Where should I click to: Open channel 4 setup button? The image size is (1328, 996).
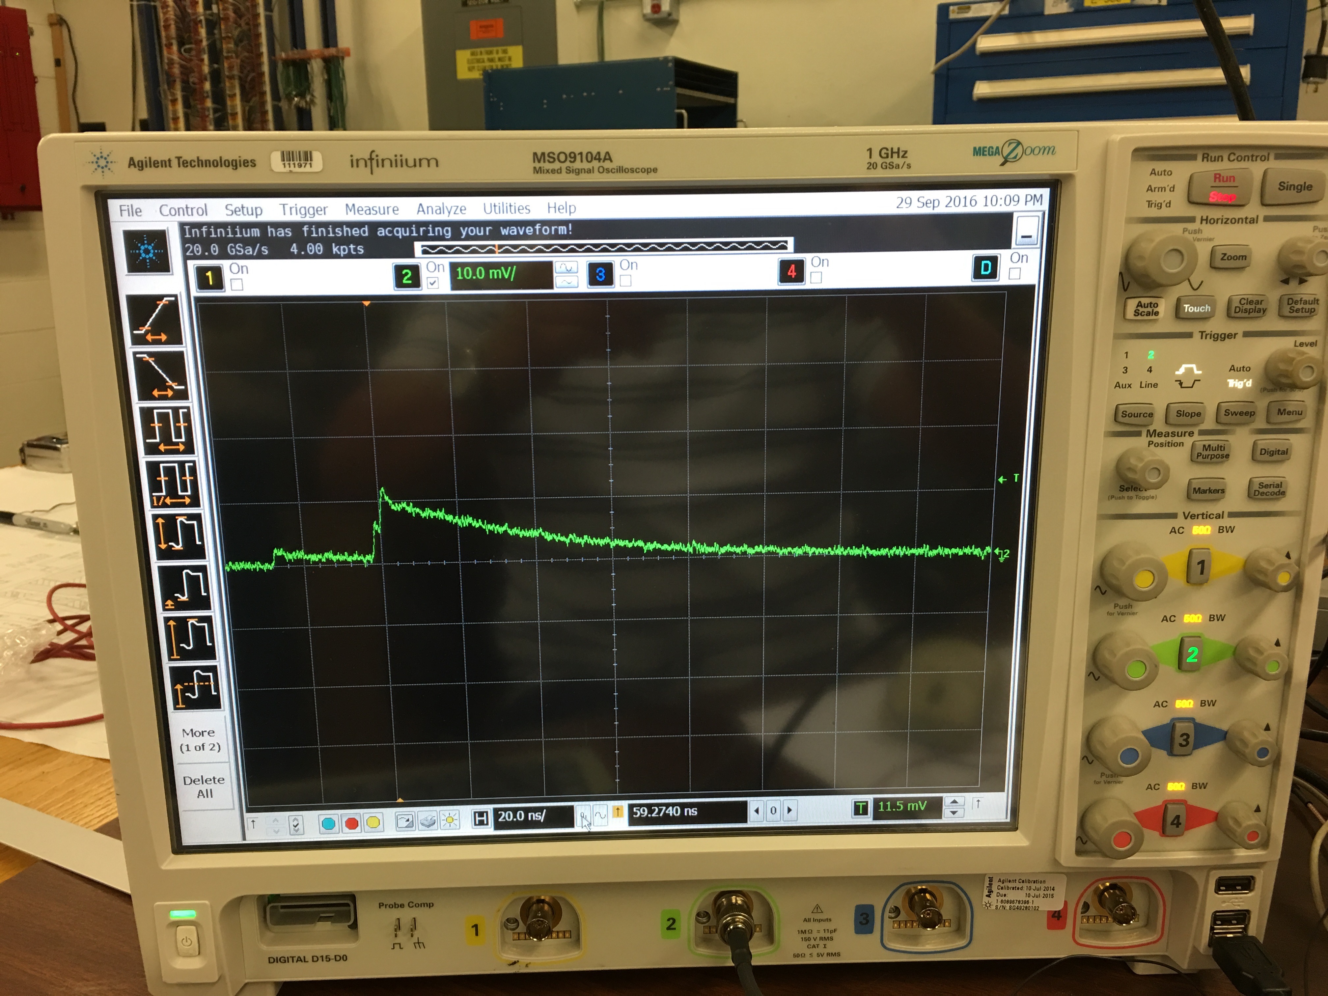tap(791, 272)
